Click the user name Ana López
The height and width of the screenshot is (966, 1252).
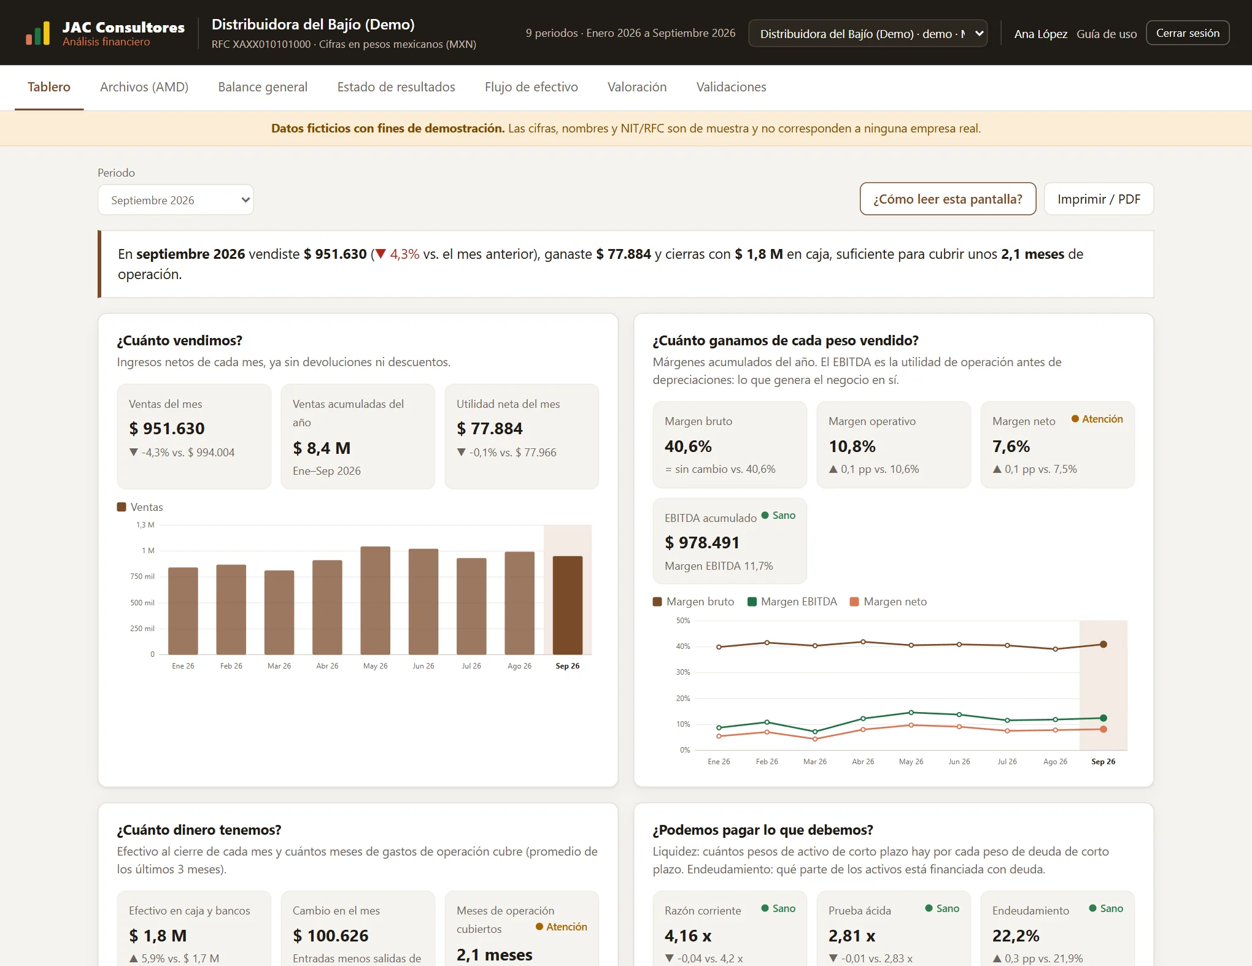point(1040,34)
